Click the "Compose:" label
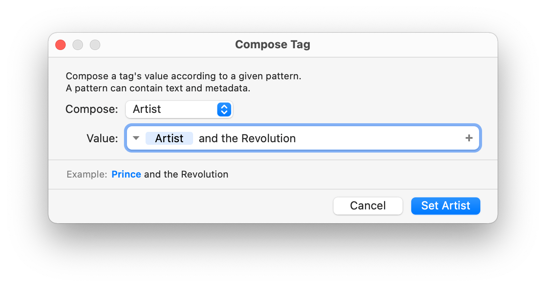The image size is (546, 287). pyautogui.click(x=92, y=109)
